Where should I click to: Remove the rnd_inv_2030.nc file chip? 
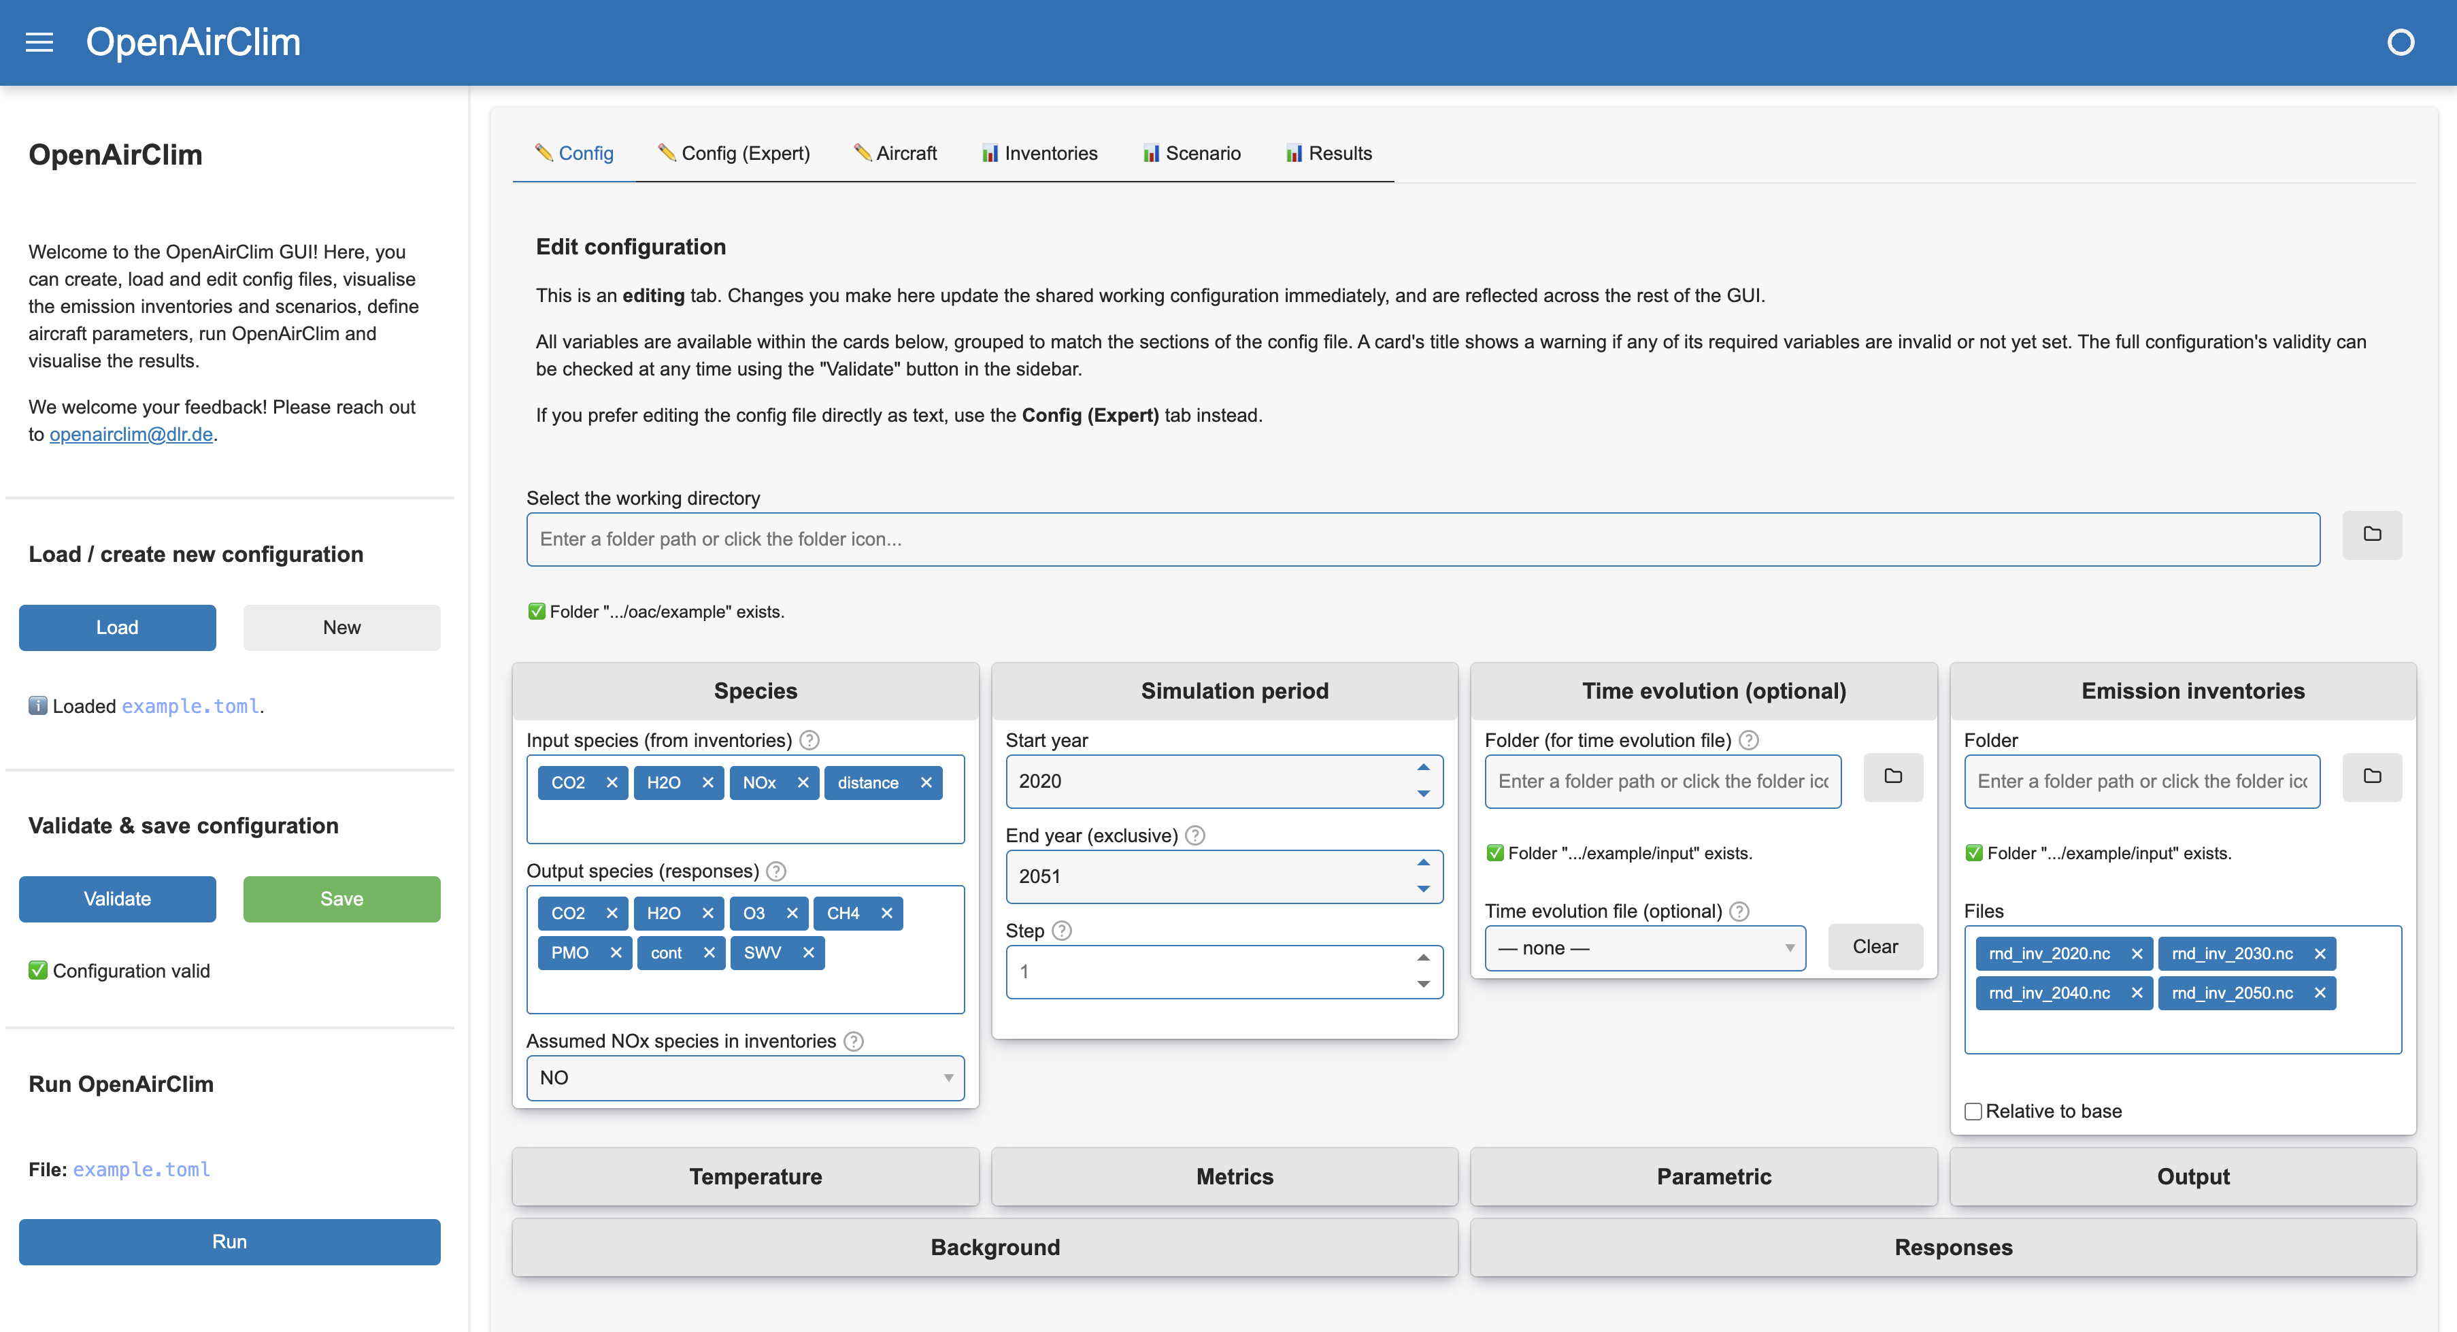[2320, 953]
